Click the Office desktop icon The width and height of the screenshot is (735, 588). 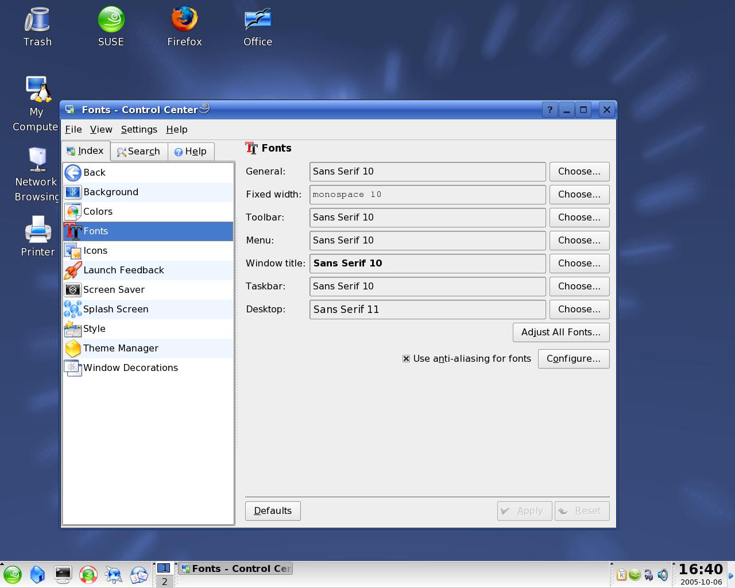[258, 26]
